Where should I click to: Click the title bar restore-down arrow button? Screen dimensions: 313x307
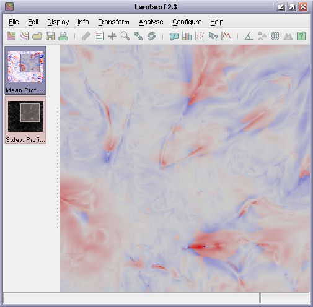281,7
